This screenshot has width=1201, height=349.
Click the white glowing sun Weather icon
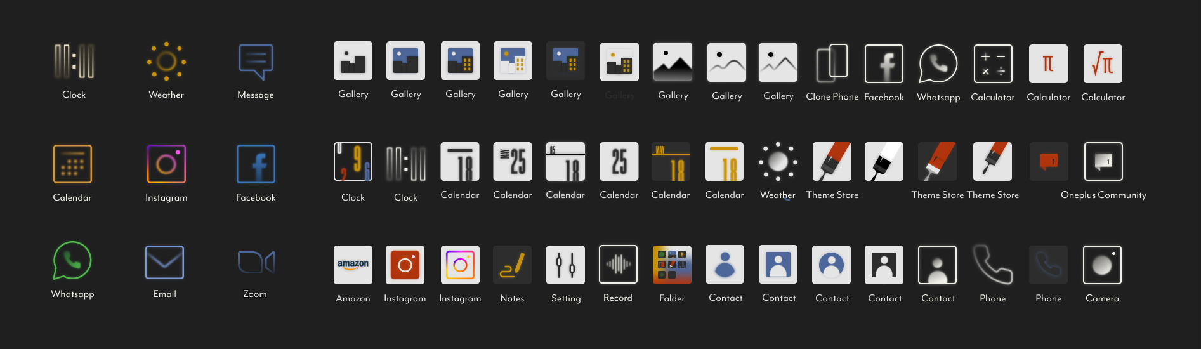click(778, 162)
